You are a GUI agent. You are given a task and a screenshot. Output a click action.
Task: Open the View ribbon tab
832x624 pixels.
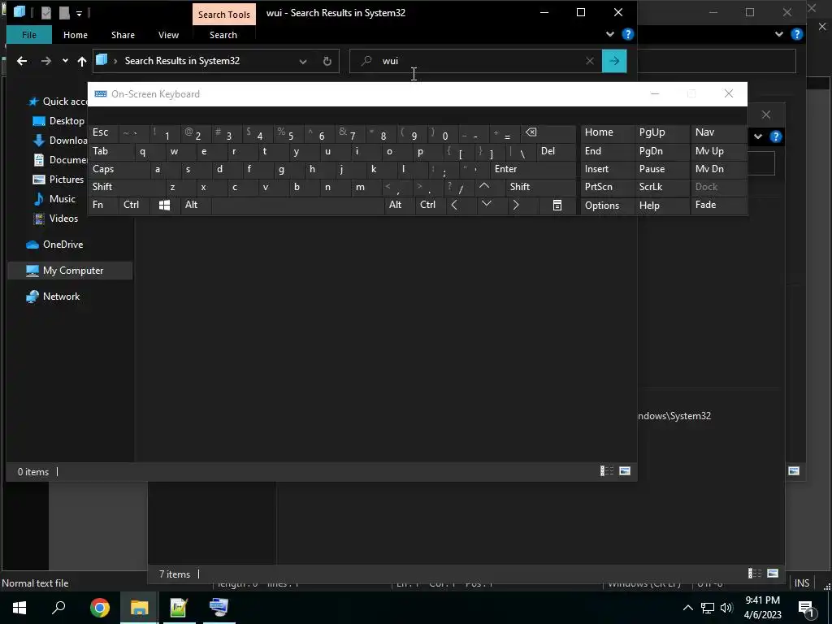168,35
